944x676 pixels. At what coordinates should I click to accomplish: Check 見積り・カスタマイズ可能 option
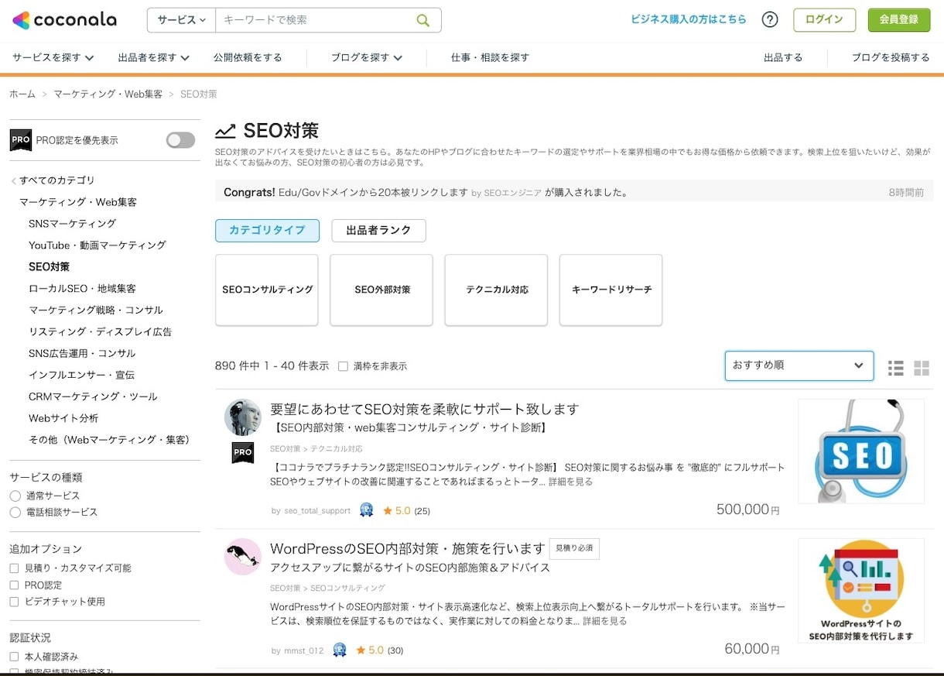(x=14, y=568)
